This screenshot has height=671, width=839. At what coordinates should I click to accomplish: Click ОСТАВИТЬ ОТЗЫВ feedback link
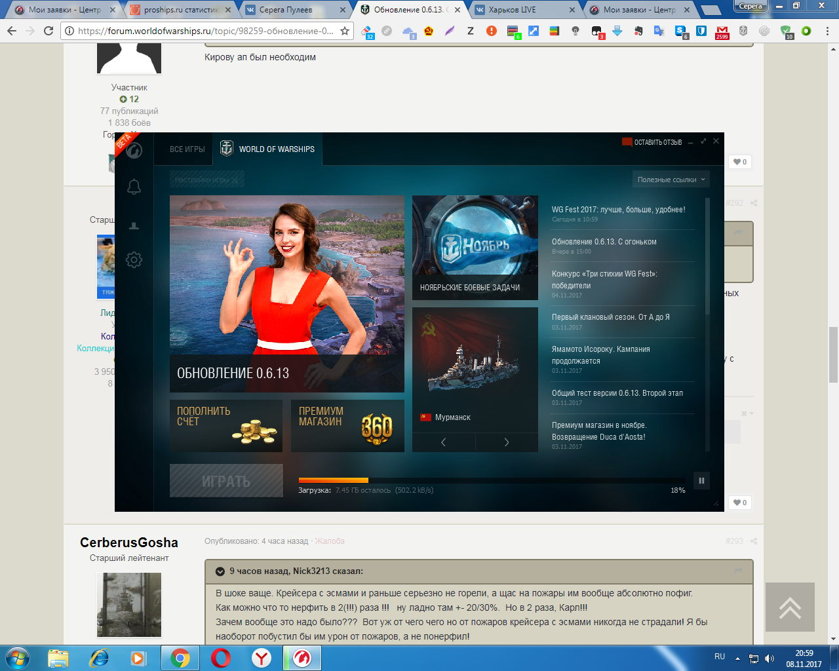coord(652,142)
